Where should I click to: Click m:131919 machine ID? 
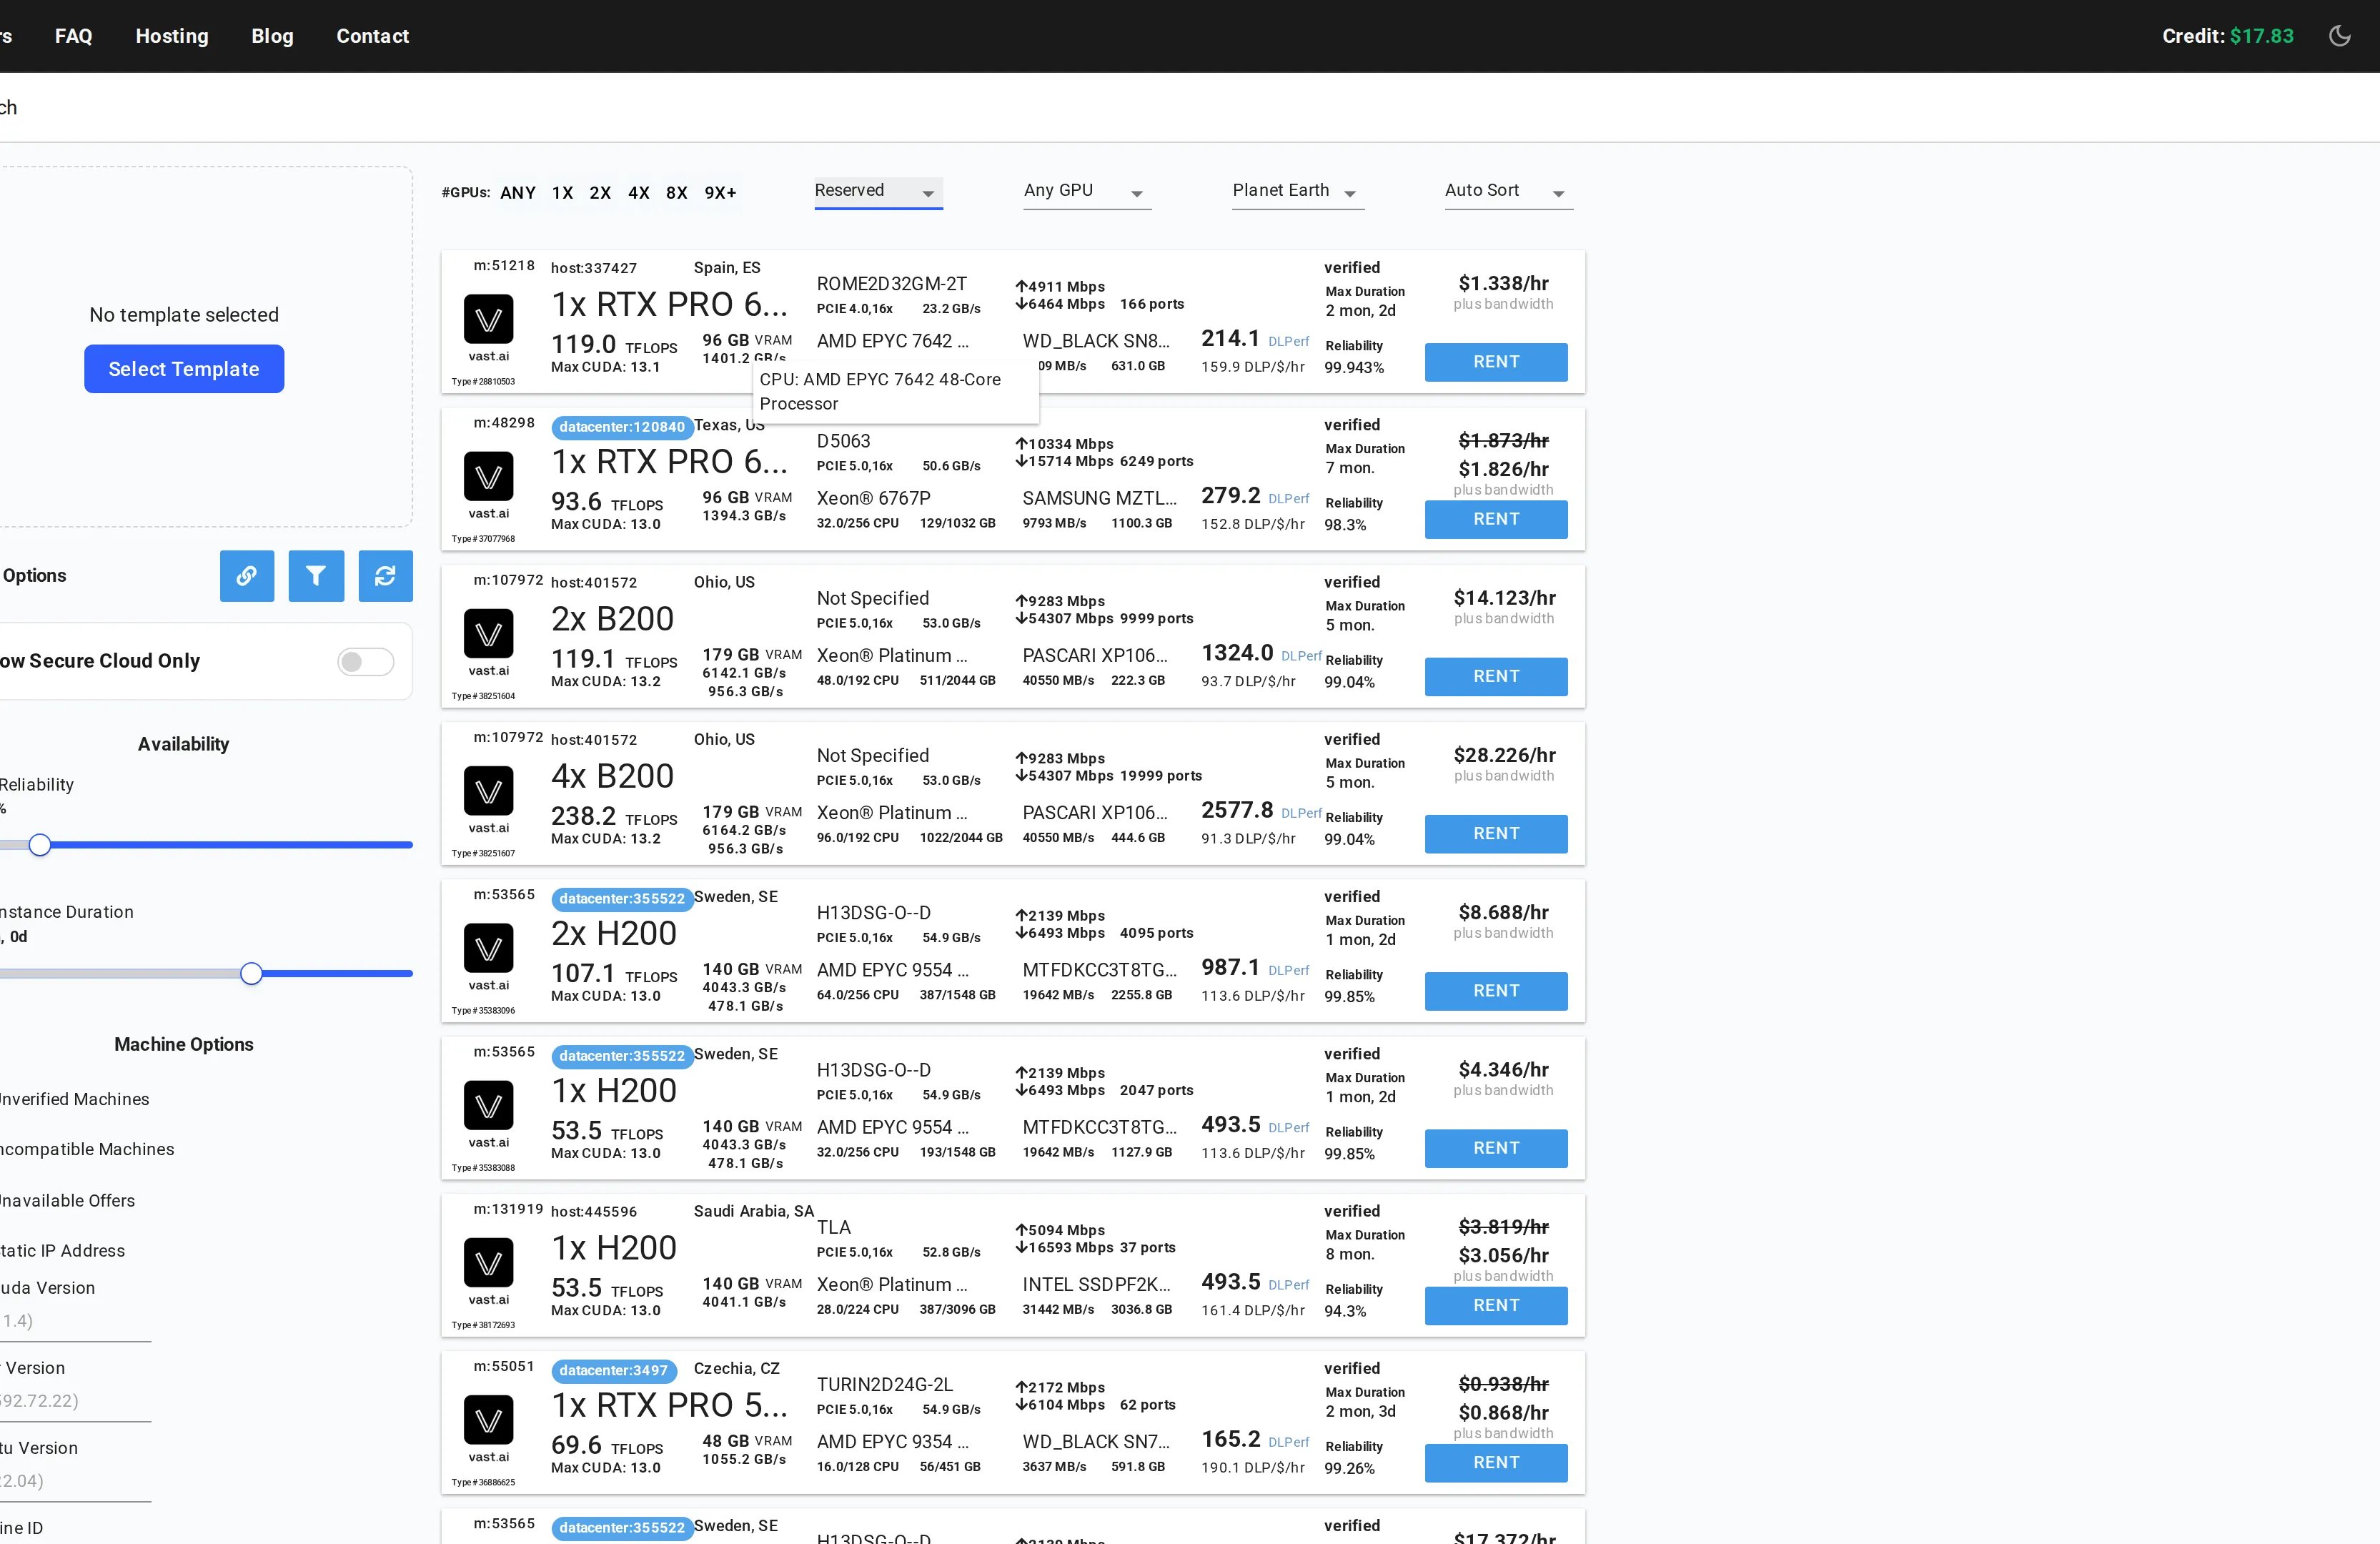pyautogui.click(x=508, y=1209)
